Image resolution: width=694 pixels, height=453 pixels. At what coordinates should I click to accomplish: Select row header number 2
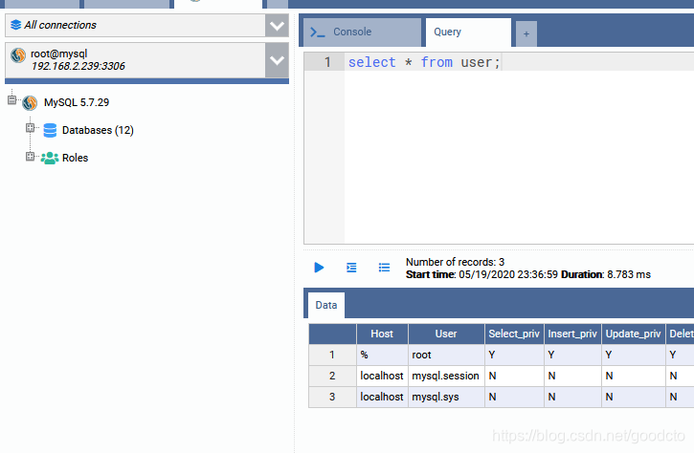332,376
